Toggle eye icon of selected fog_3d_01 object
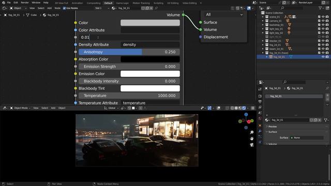This screenshot has width=331, height=186. (x=323, y=57)
